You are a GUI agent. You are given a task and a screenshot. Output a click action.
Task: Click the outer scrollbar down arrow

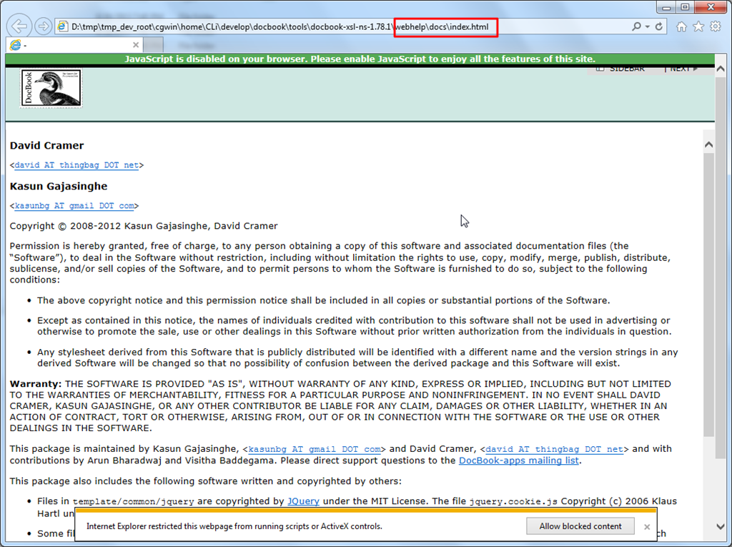pyautogui.click(x=721, y=526)
